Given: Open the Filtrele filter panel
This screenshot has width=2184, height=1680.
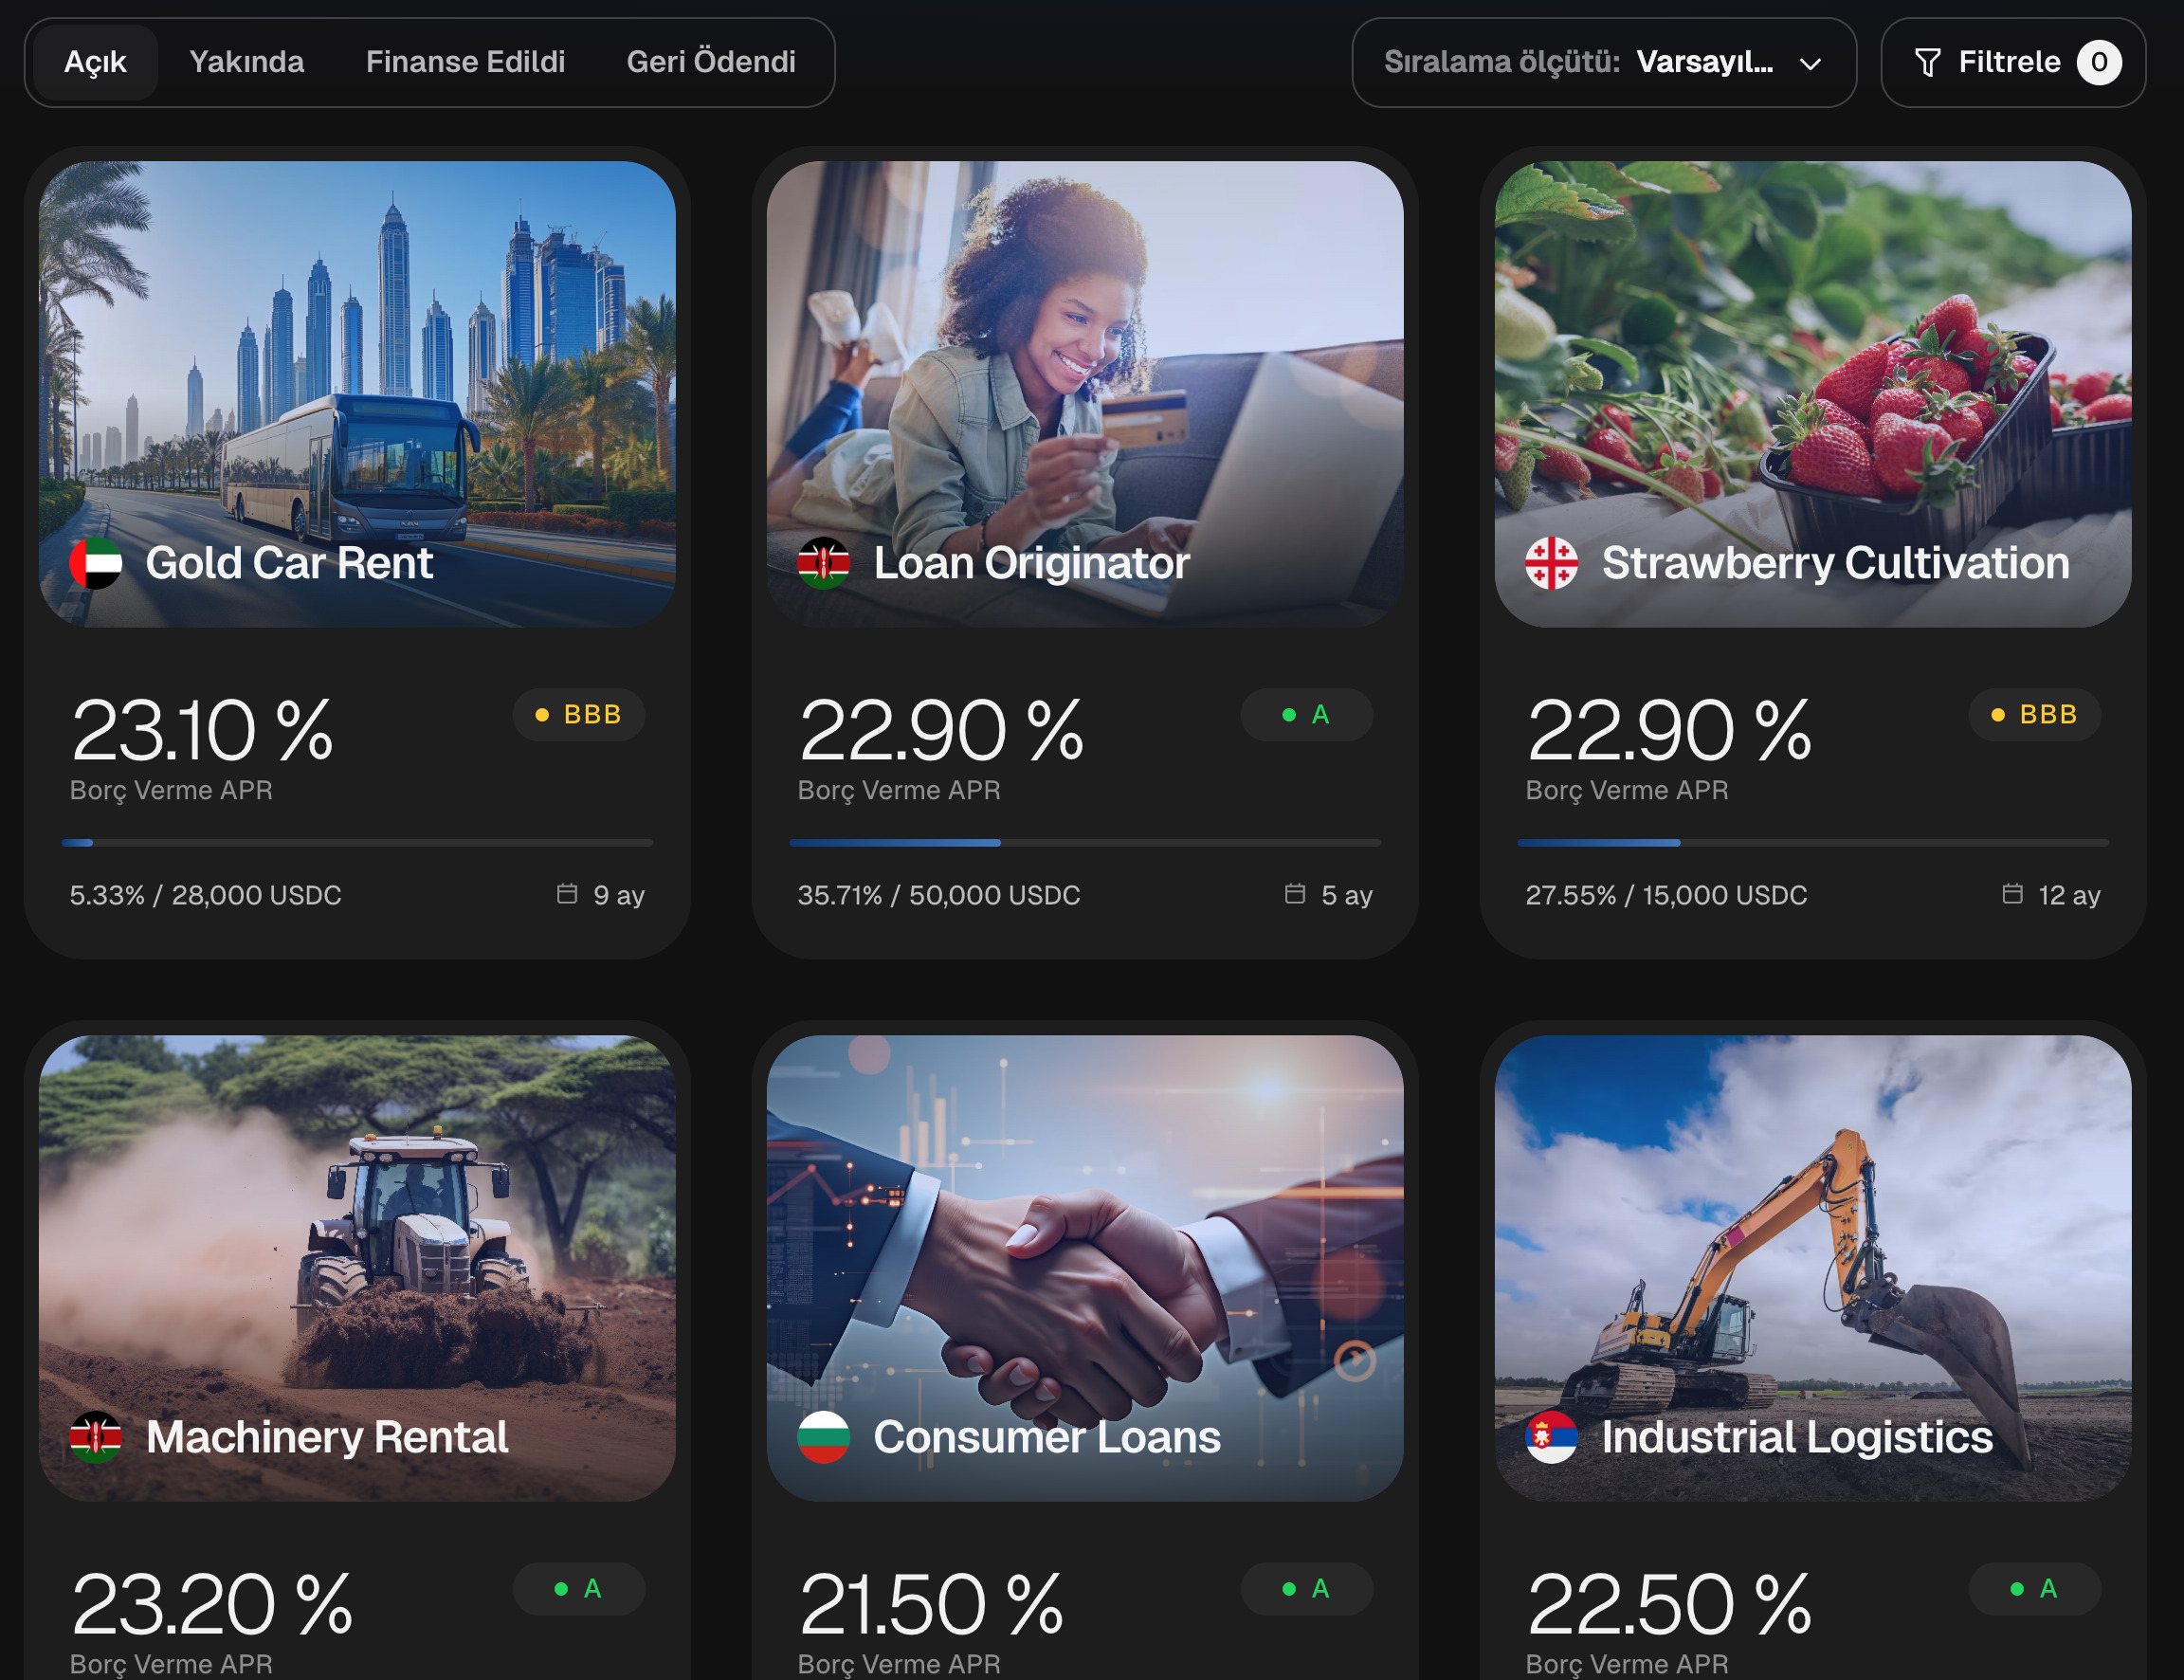Looking at the screenshot, I should pyautogui.click(x=2012, y=62).
